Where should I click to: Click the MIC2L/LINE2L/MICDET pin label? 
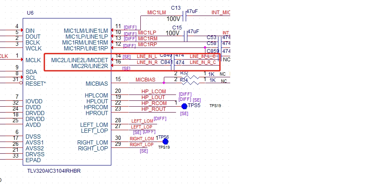pos(80,60)
